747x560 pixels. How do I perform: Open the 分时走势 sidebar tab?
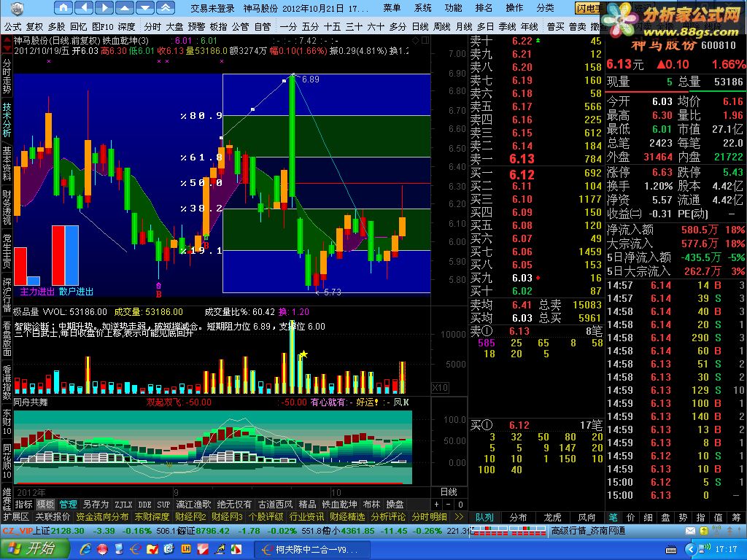(x=7, y=75)
